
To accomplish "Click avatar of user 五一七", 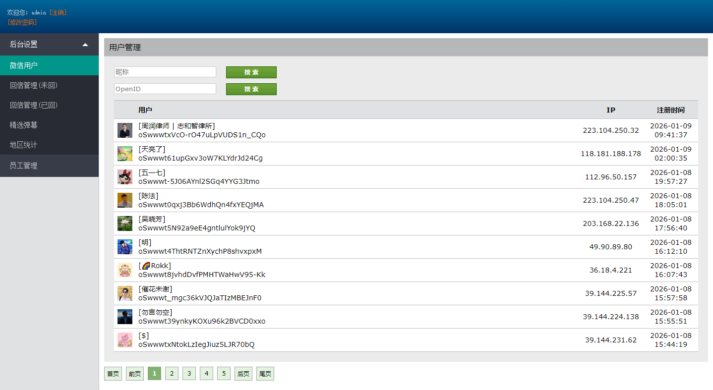I will 125,177.
